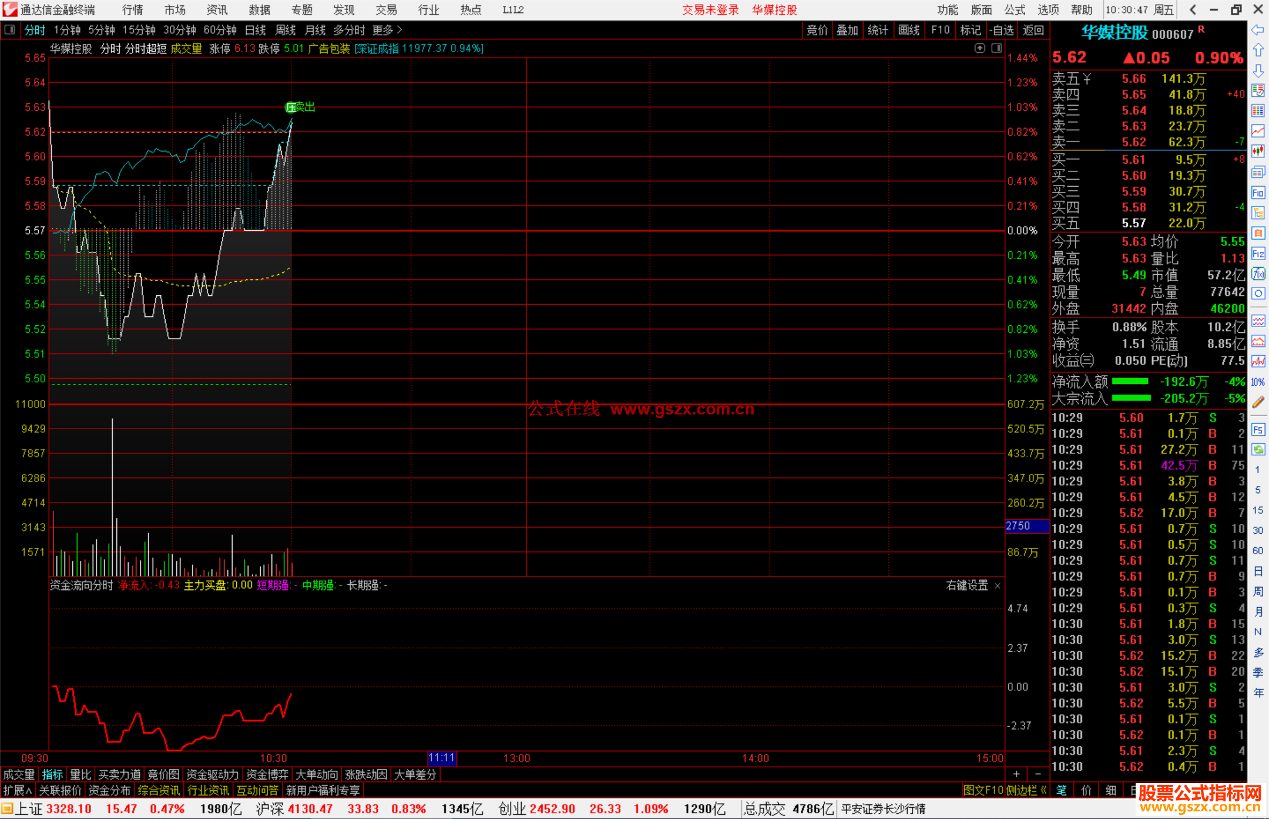Open the F12 trading sidebar icon

pos(1258,254)
